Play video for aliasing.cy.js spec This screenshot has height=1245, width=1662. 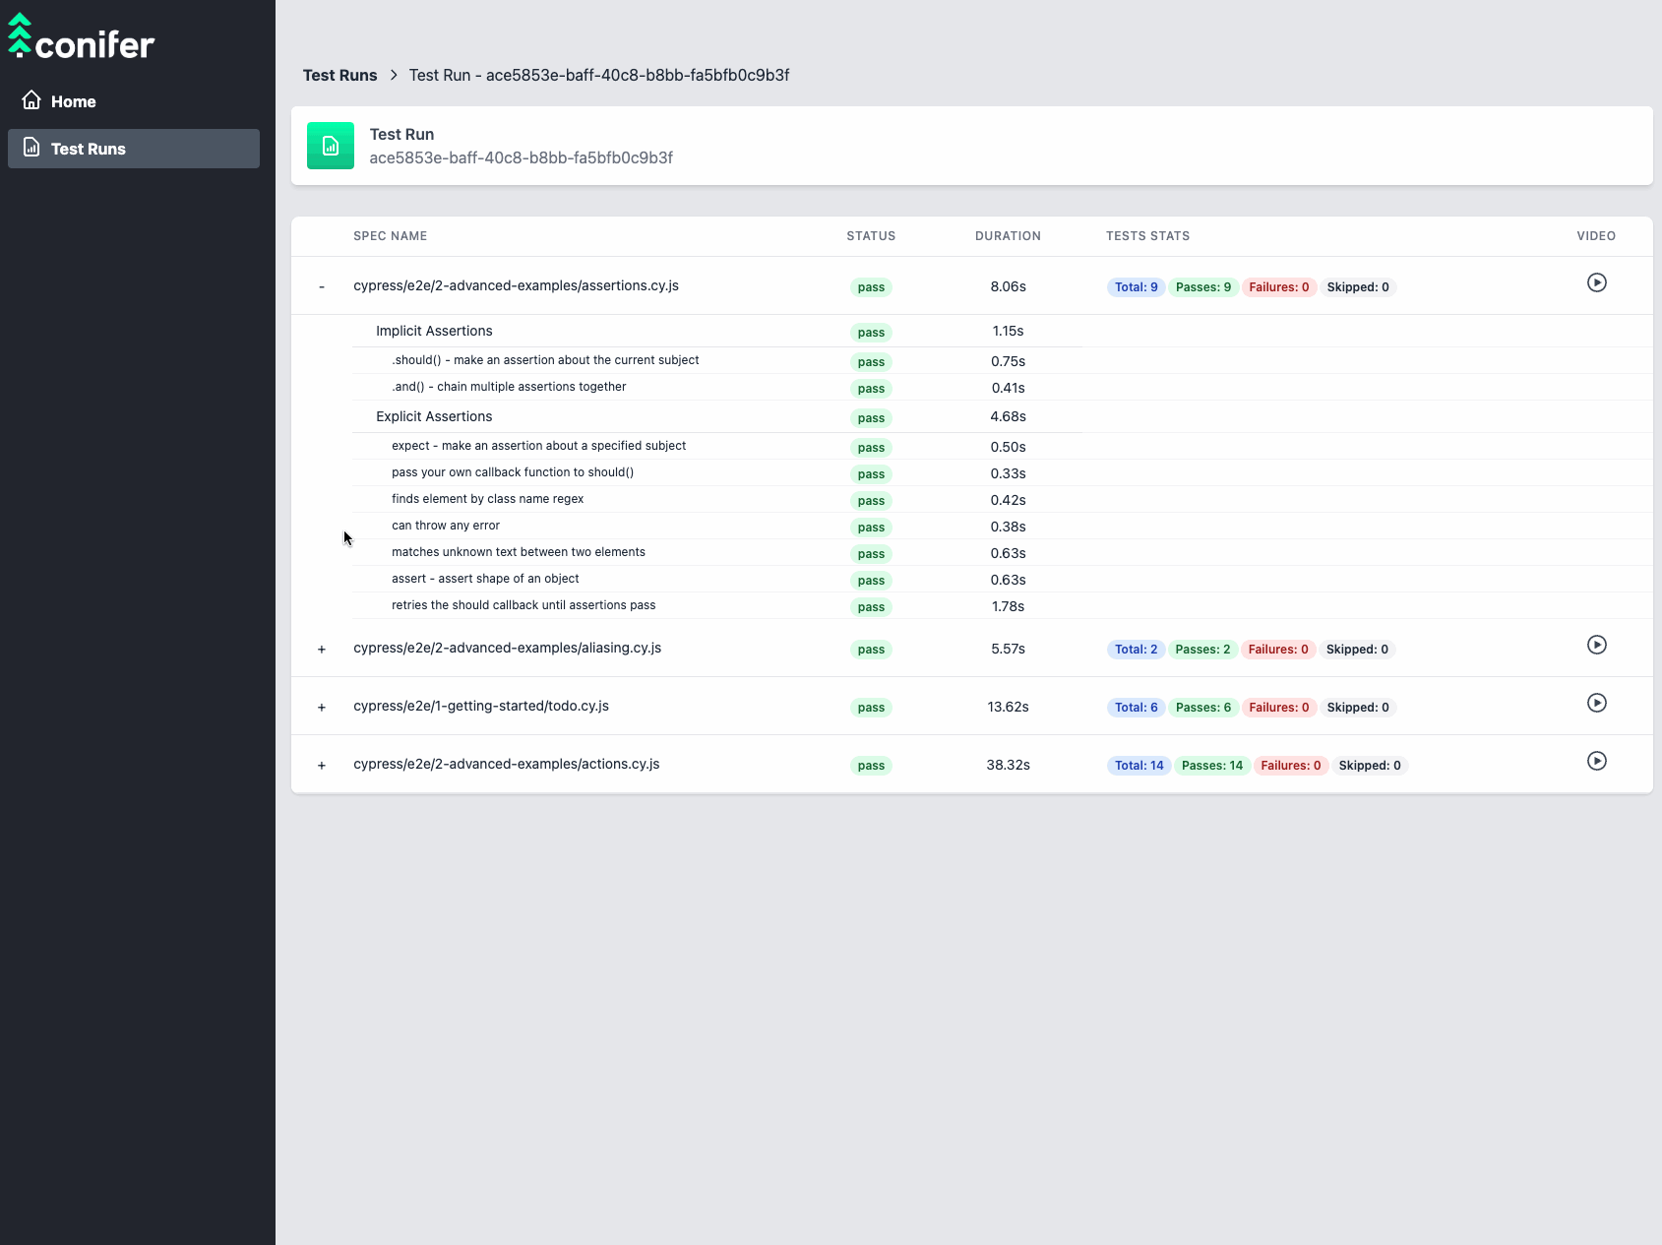[x=1596, y=646]
